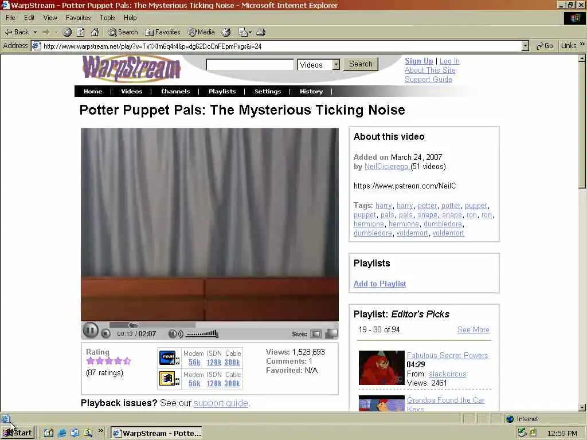
Task: Click the Go button
Action: pyautogui.click(x=545, y=46)
